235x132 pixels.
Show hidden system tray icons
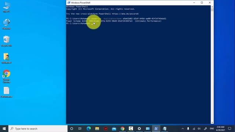click(x=183, y=129)
